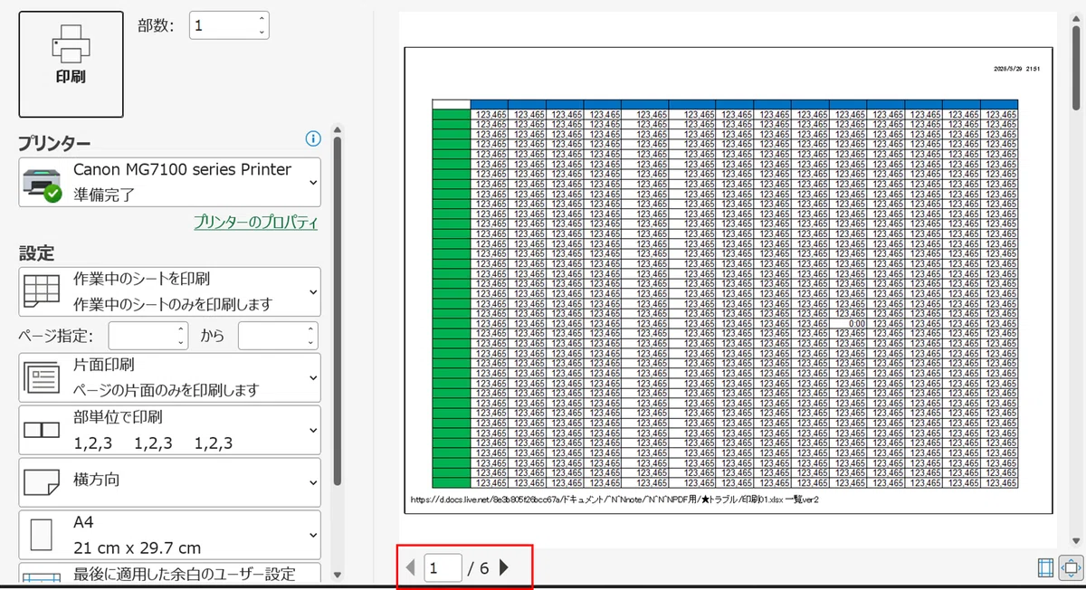The height and width of the screenshot is (590, 1086).
Task: Increase copies with the up stepper arrow
Action: (262, 19)
